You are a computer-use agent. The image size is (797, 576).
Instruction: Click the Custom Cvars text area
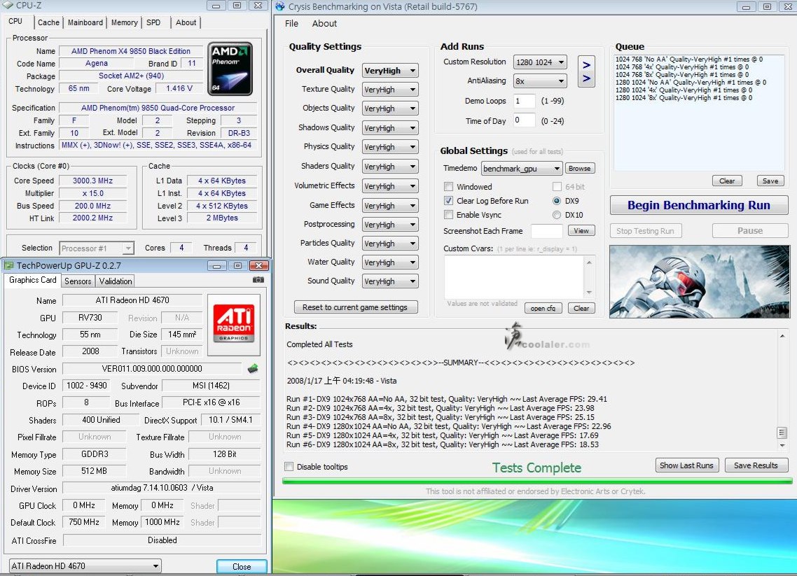coord(514,277)
